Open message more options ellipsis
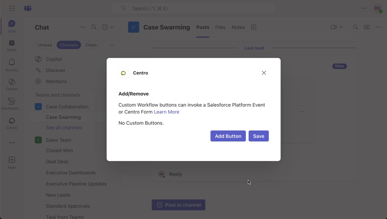Image resolution: width=387 pixels, height=219 pixels. [x=303, y=110]
